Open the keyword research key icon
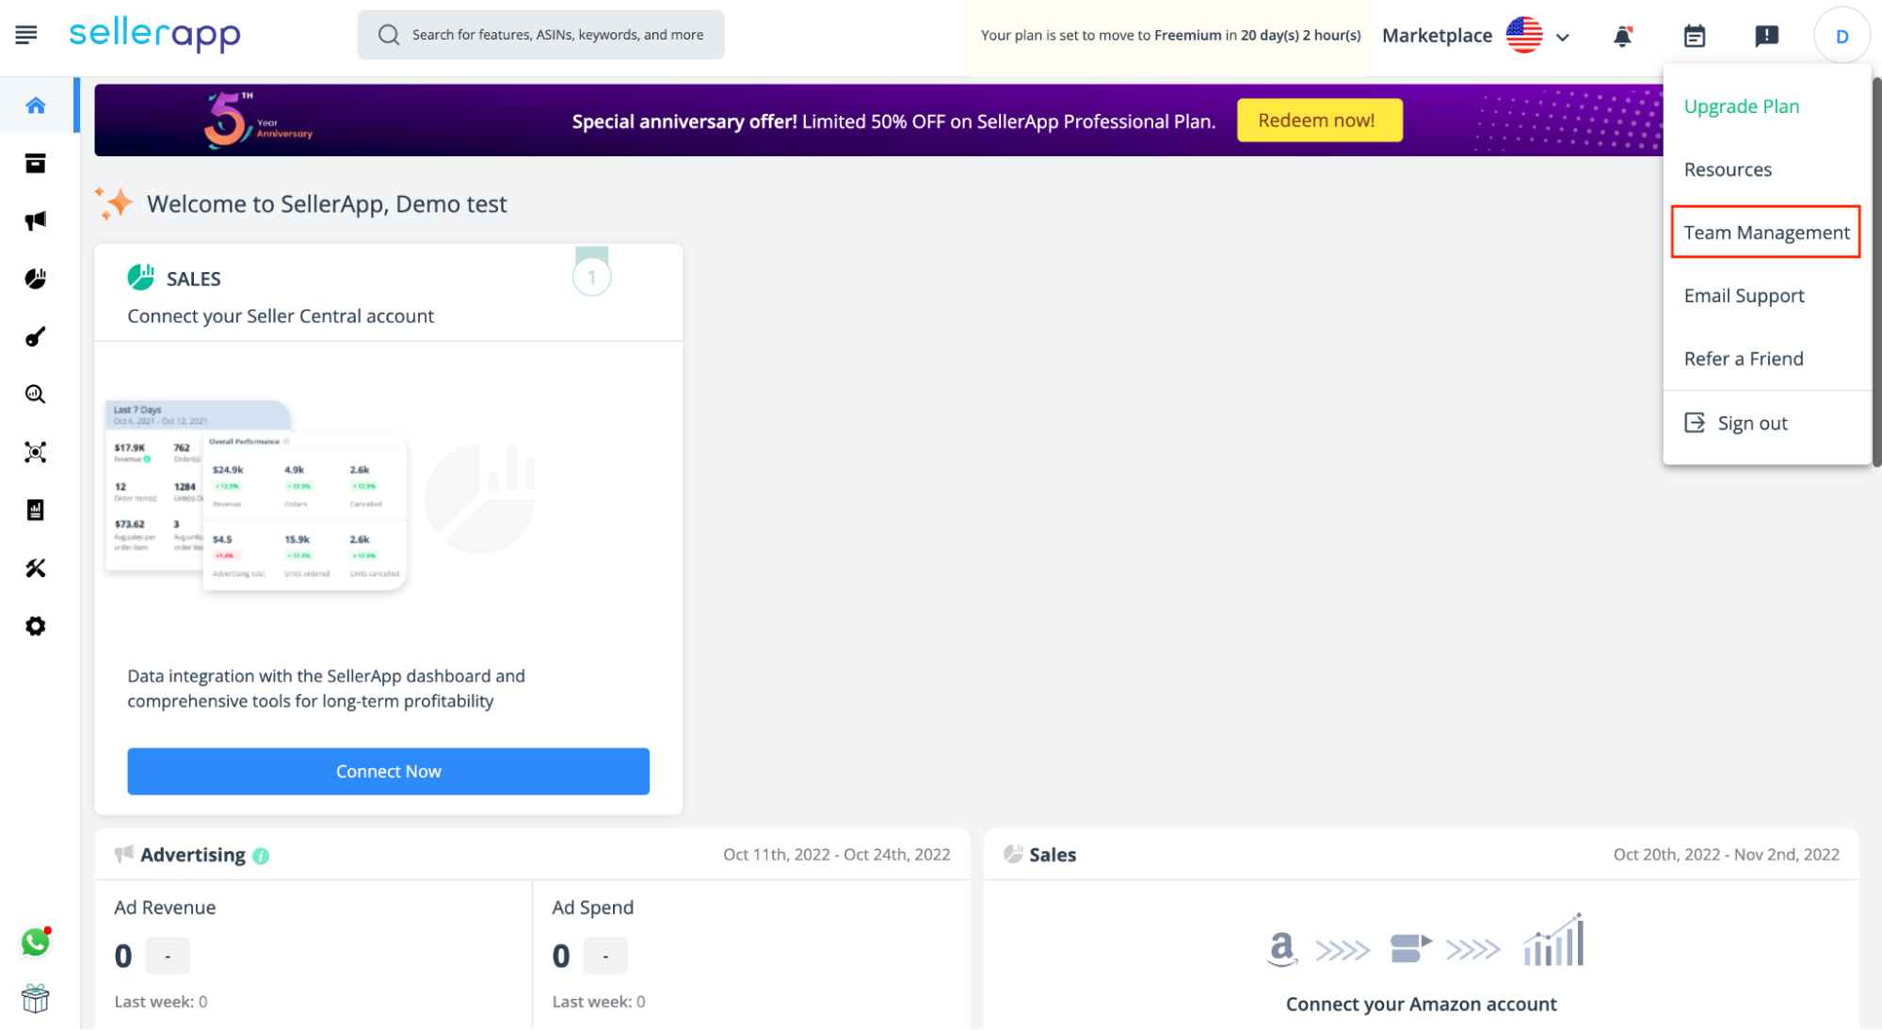This screenshot has height=1030, width=1882. coord(36,337)
